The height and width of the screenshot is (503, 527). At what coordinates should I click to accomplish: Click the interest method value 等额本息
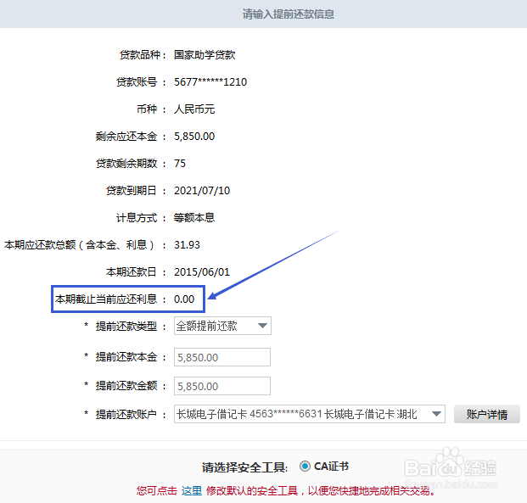click(194, 218)
